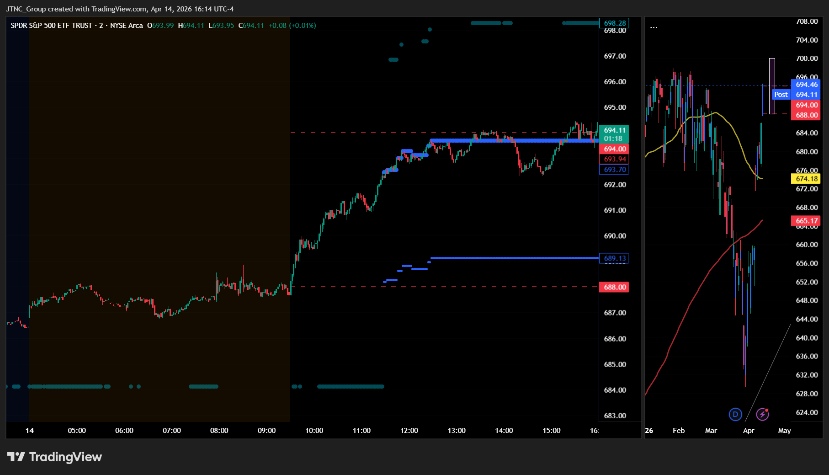Click the 708.00 tick on daily price axis
Screen dimensions: 829x475
pos(807,21)
